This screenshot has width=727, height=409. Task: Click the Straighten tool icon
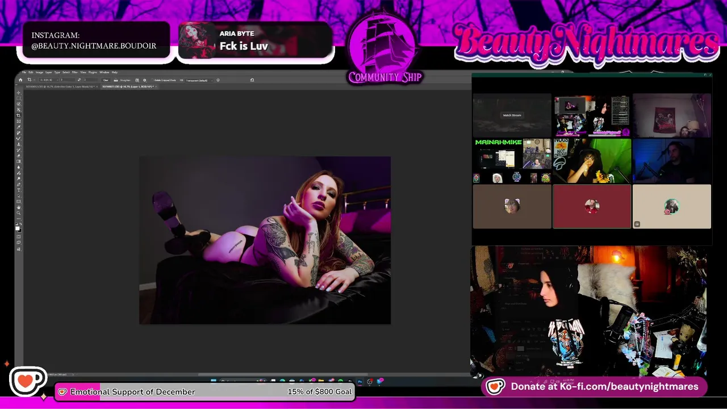point(116,80)
